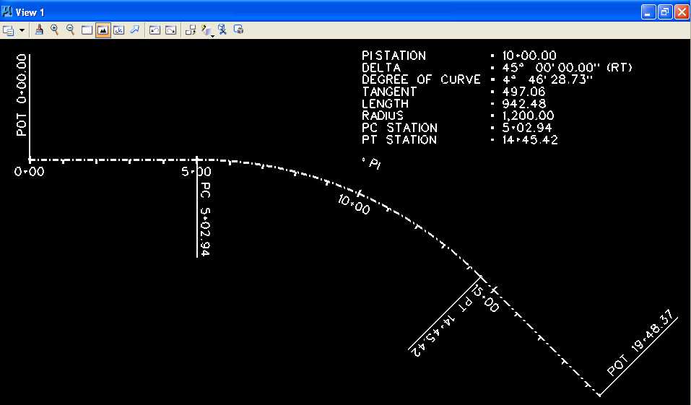Expand the View Attributes dropdown arrow
691x405 pixels.
(22, 30)
